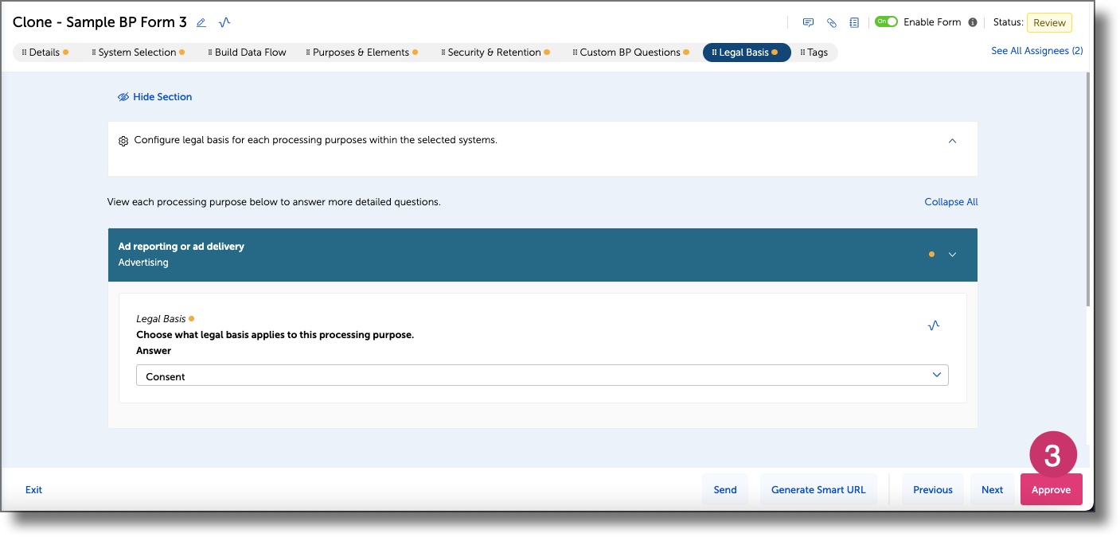
Task: Approve the form
Action: pyautogui.click(x=1051, y=489)
